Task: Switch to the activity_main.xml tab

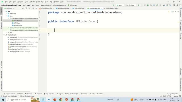Action: tap(47, 8)
